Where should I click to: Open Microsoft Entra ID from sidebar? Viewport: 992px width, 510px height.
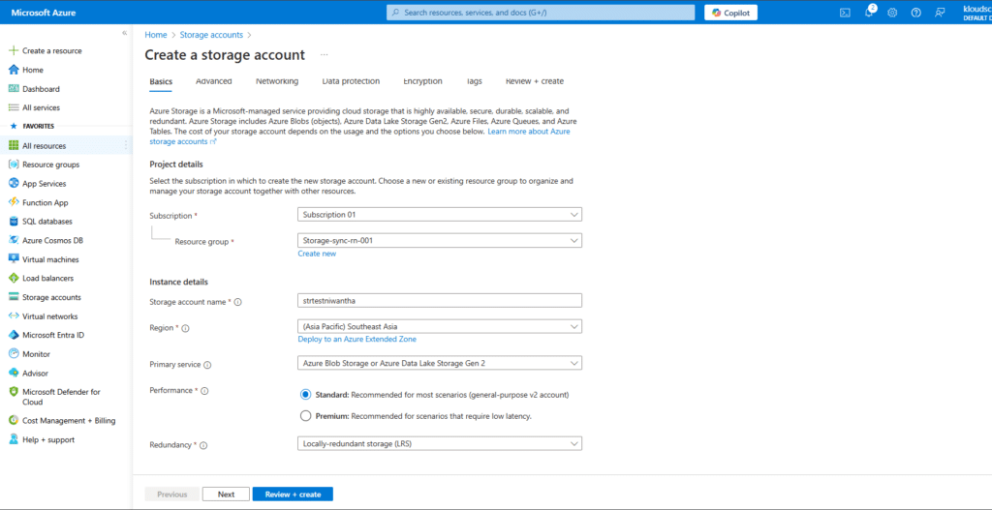click(52, 335)
